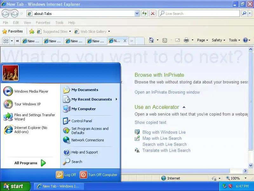Open the 100% zoom level control
Viewport: 254px width, 191px height.
tap(236, 178)
